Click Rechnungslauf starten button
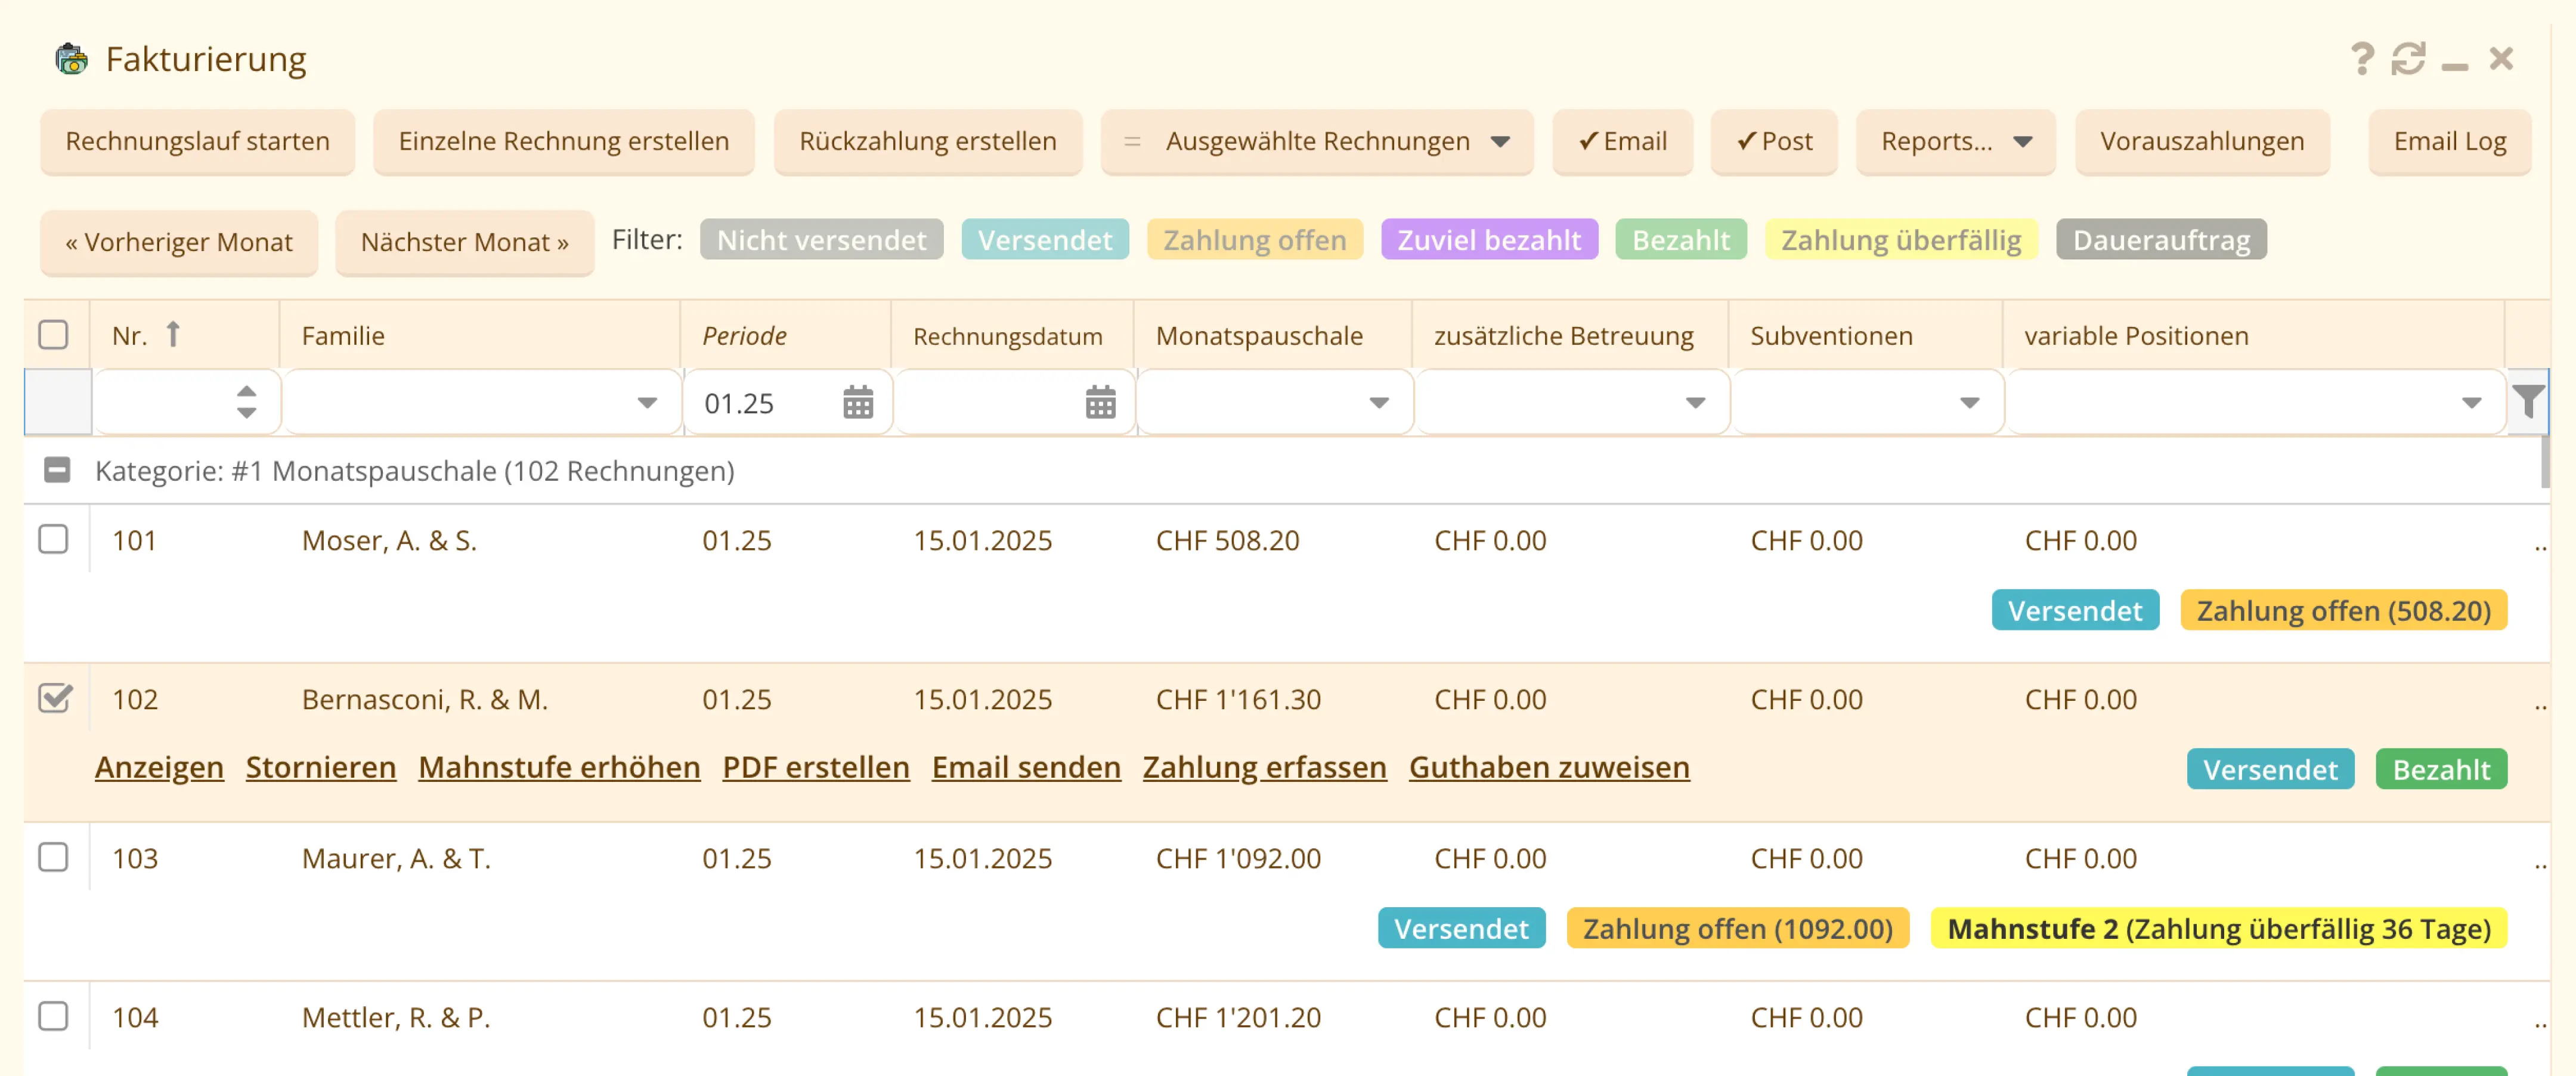 pos(198,141)
